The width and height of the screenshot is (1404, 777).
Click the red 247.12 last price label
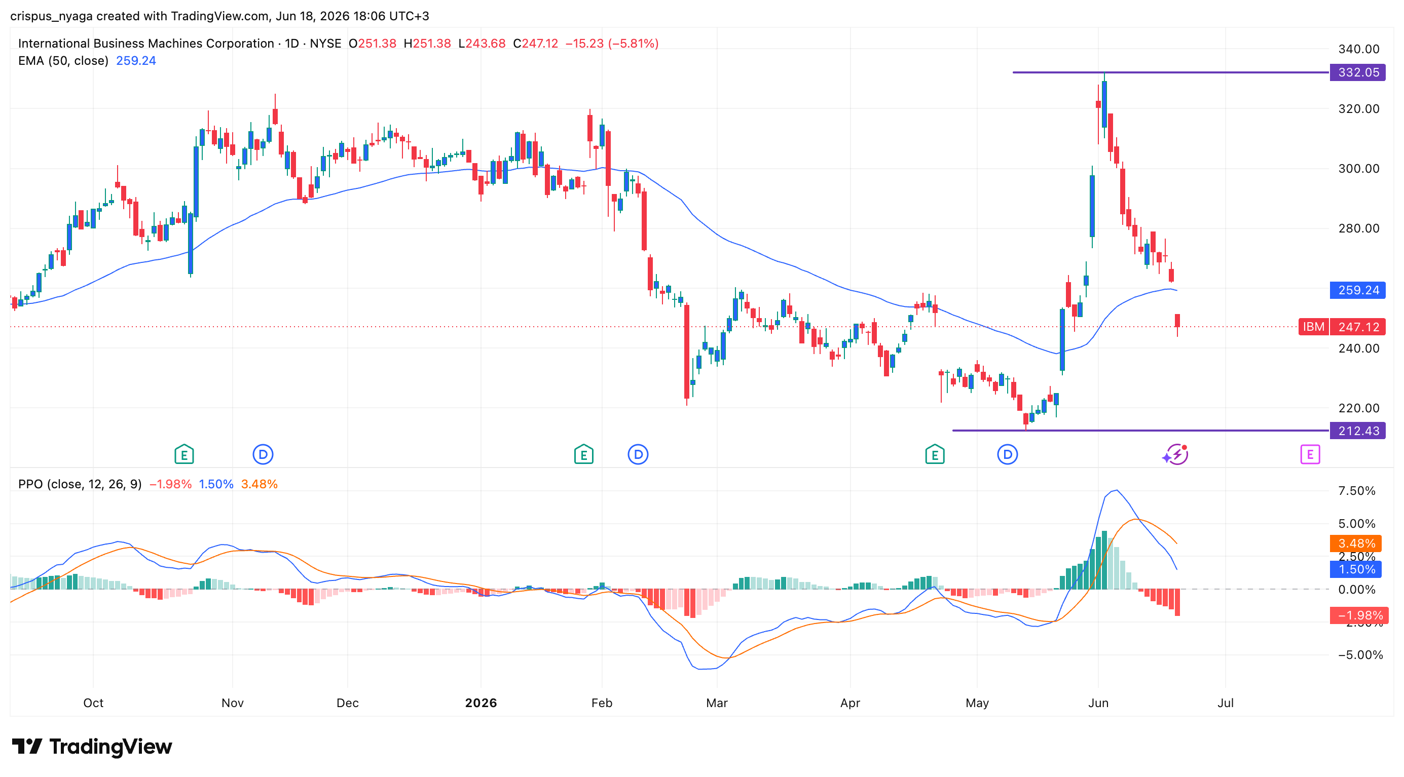tap(1358, 327)
